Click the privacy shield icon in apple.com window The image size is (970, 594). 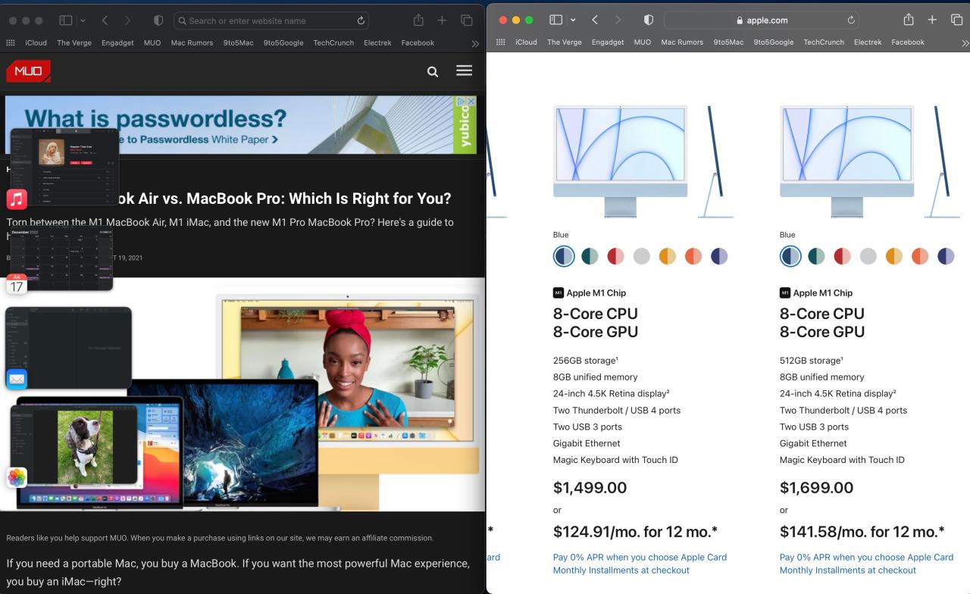coord(648,20)
